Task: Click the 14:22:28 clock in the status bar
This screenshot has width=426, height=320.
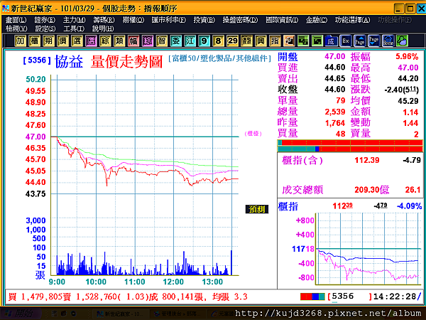Action: click(x=395, y=297)
